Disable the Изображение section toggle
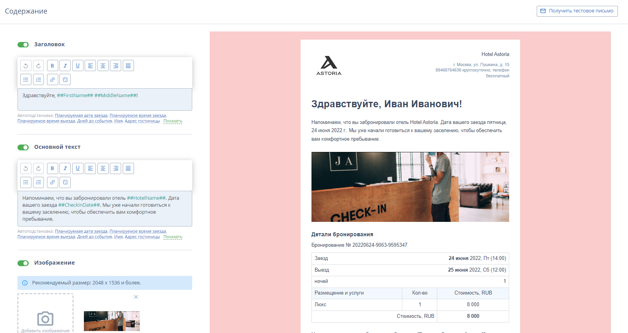Viewport: 628px width, 333px height. (23, 263)
